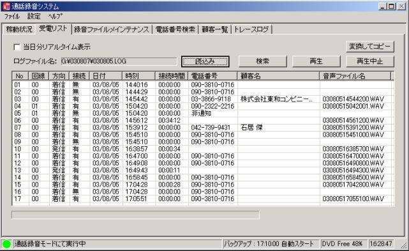Click status text 通話録音モードにて実行中
409x251 pixels.
click(x=50, y=244)
